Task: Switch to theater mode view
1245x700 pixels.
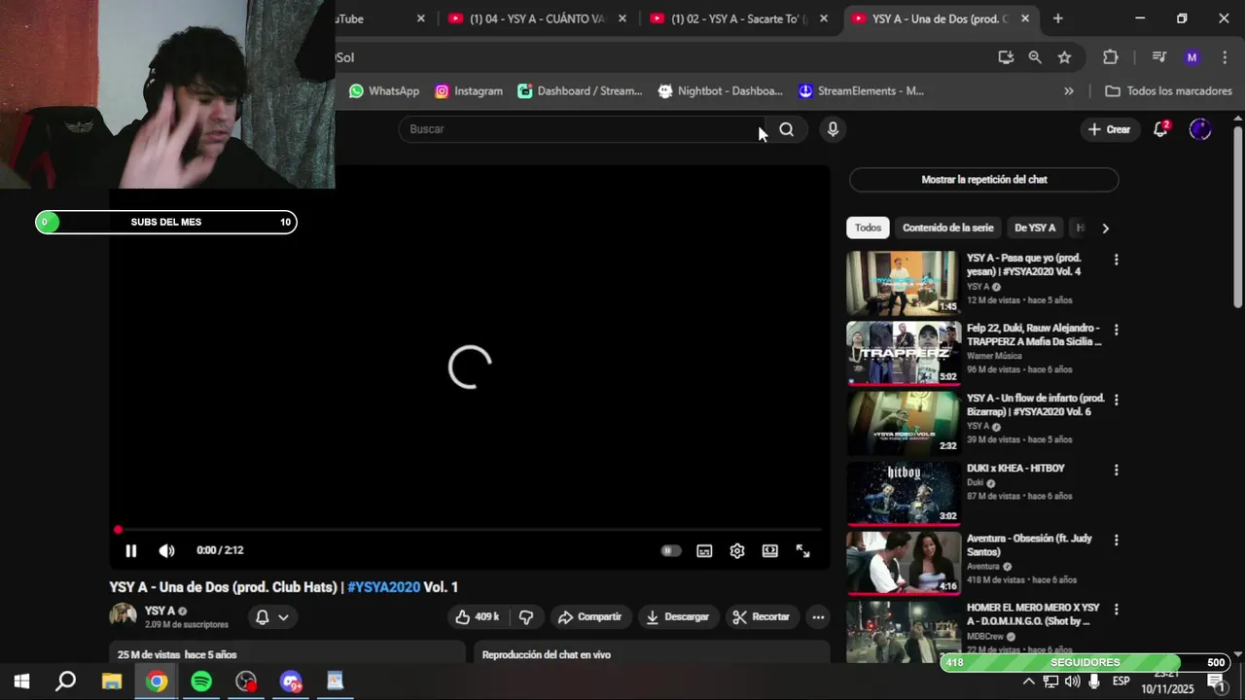Action: pyautogui.click(x=770, y=550)
